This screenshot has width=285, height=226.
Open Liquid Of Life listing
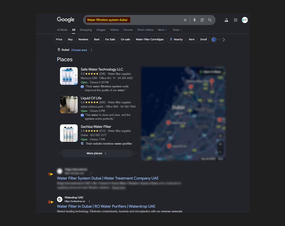(x=91, y=98)
